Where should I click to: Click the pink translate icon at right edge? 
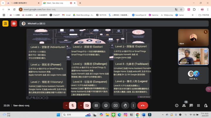pyautogui.click(x=209, y=89)
